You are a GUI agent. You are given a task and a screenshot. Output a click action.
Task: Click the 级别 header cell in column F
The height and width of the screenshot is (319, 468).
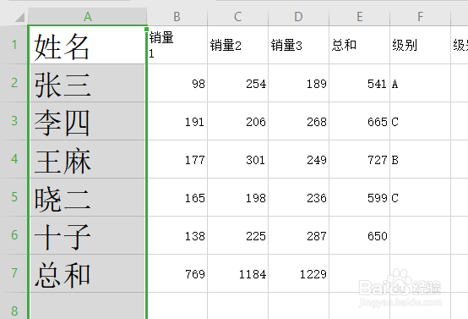coord(420,45)
